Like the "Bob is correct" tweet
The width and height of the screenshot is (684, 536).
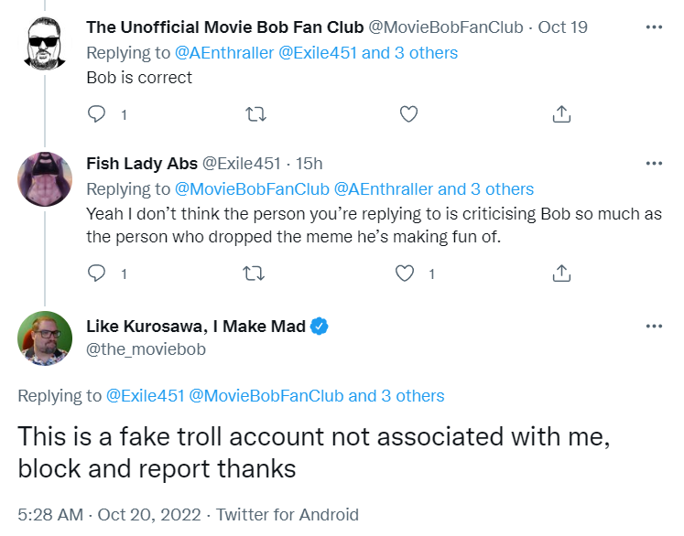click(409, 114)
